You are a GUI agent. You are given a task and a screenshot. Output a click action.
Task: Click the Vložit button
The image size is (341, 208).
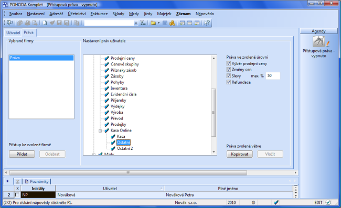click(x=270, y=154)
